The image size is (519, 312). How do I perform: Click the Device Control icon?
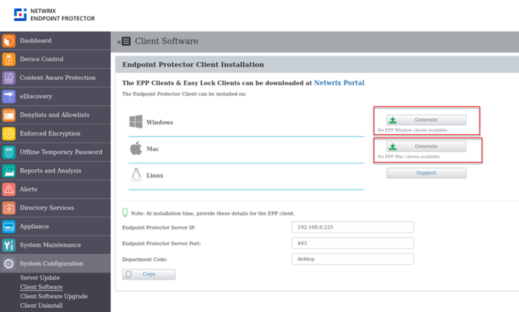point(9,60)
